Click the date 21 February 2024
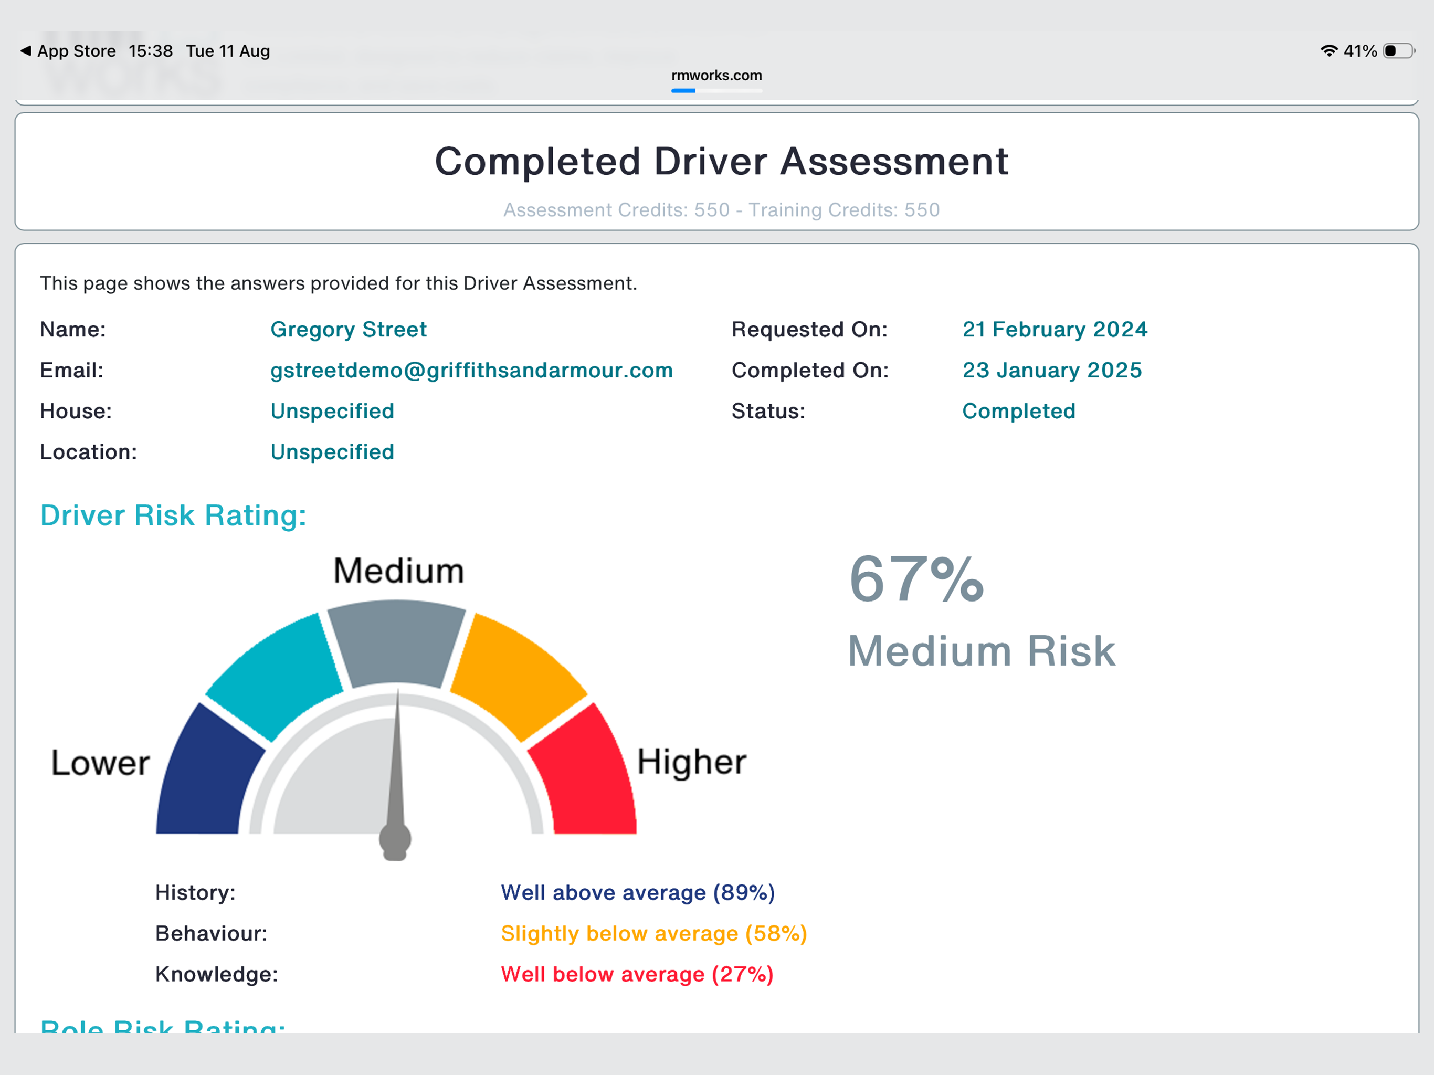The width and height of the screenshot is (1434, 1075). 1055,329
